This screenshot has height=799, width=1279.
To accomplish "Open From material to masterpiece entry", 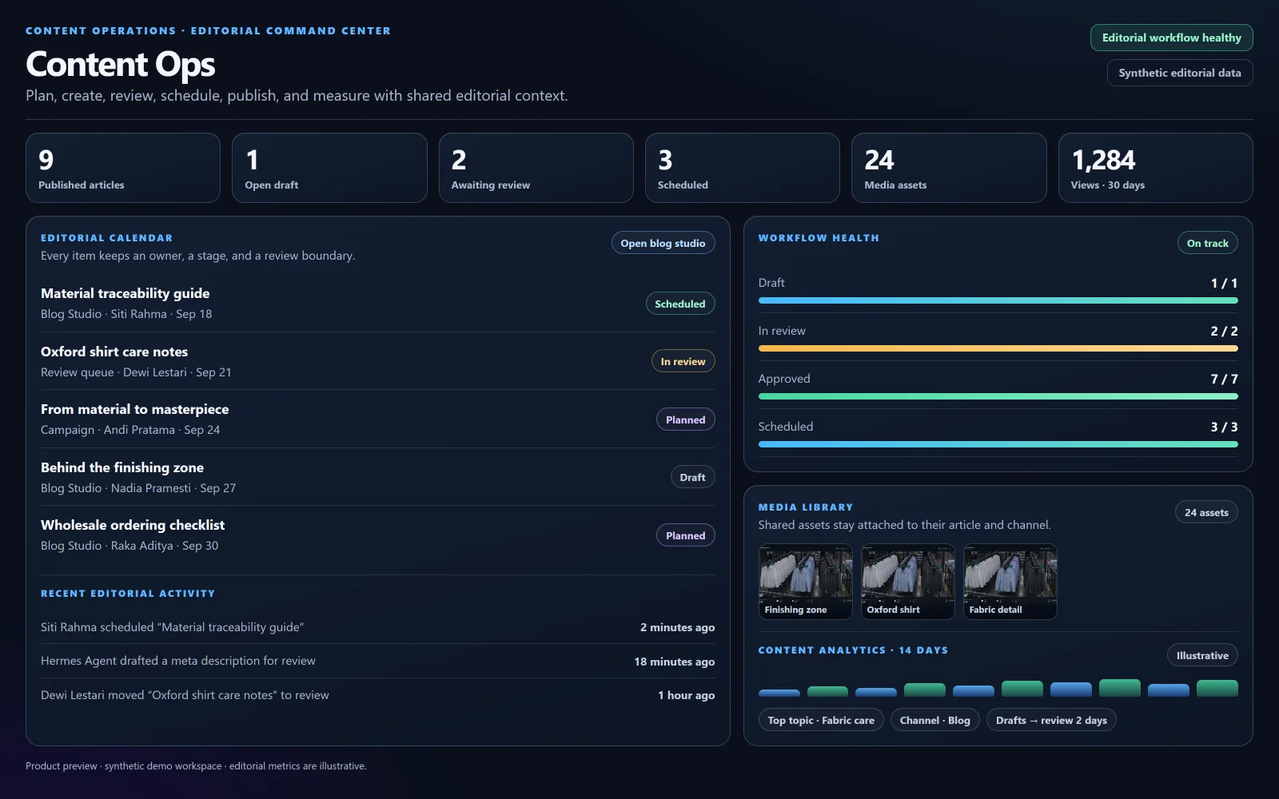I will point(377,419).
